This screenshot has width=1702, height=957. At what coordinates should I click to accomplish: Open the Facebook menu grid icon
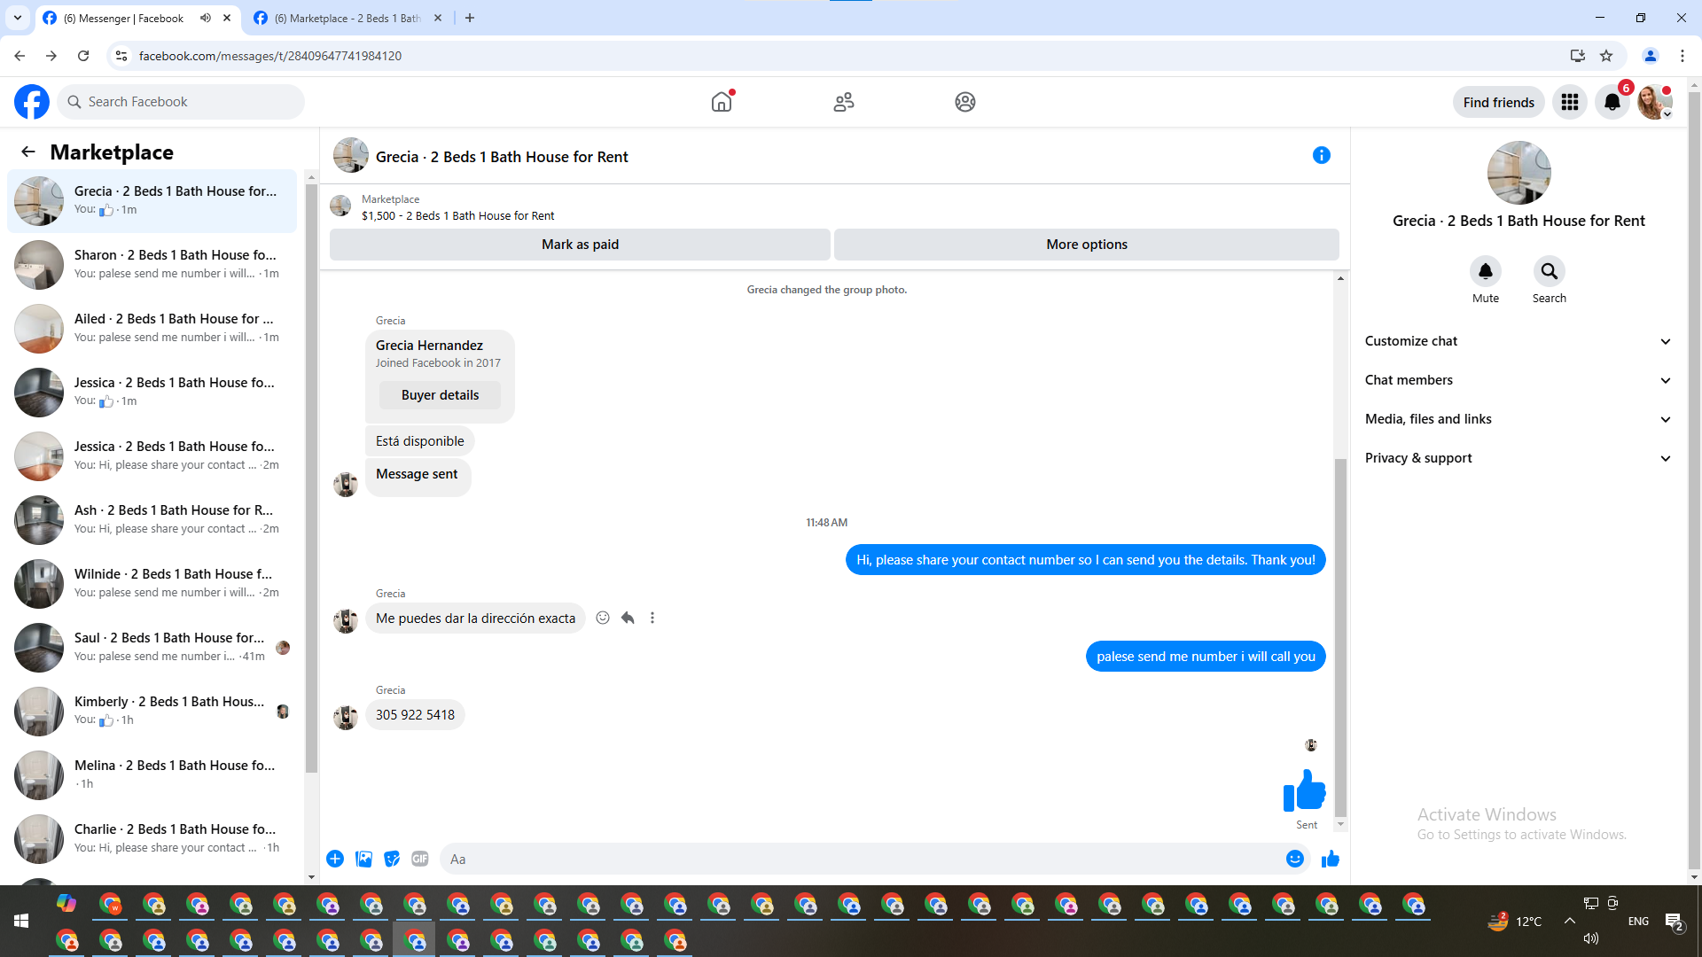1570,102
